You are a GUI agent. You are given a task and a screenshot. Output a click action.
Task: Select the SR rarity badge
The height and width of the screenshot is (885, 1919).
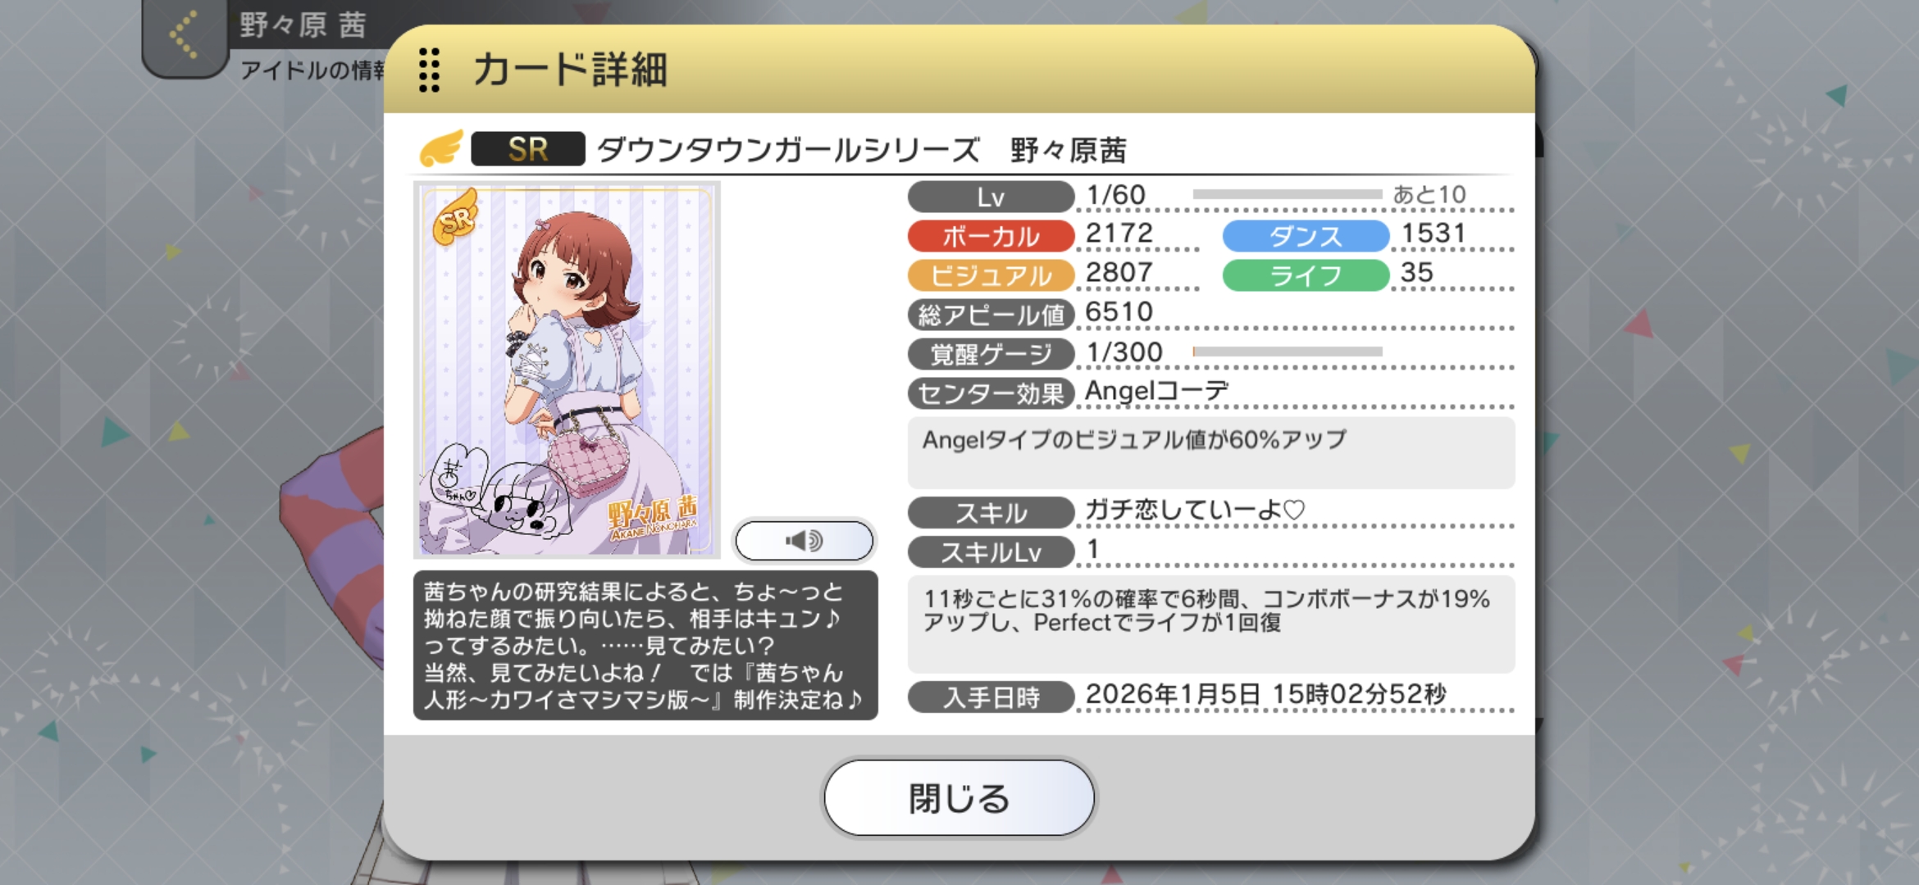pyautogui.click(x=527, y=149)
